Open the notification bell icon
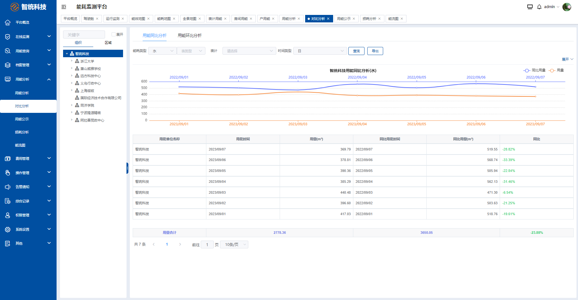 point(539,7)
